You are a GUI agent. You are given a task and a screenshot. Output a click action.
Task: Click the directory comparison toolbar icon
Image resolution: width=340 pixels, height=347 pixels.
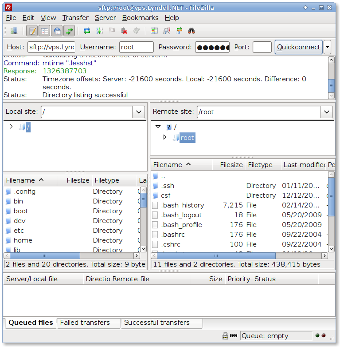(x=167, y=31)
